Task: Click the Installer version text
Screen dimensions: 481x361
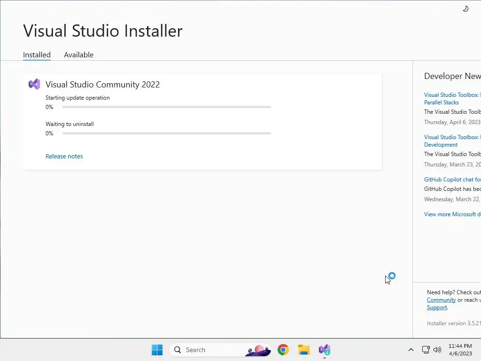Action: [x=454, y=323]
